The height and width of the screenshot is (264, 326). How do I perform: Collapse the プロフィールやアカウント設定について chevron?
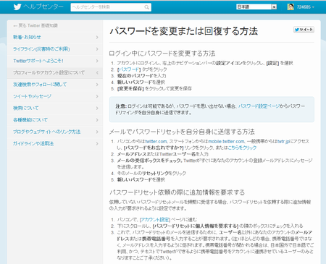point(97,72)
